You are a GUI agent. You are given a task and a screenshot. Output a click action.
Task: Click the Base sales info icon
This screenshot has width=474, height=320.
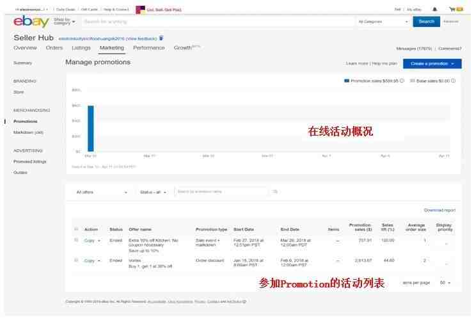pos(453,81)
